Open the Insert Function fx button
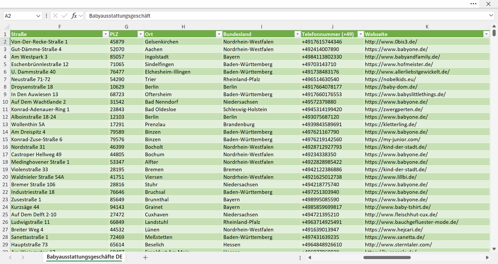Image resolution: width=498 pixels, height=264 pixels. pos(74,16)
